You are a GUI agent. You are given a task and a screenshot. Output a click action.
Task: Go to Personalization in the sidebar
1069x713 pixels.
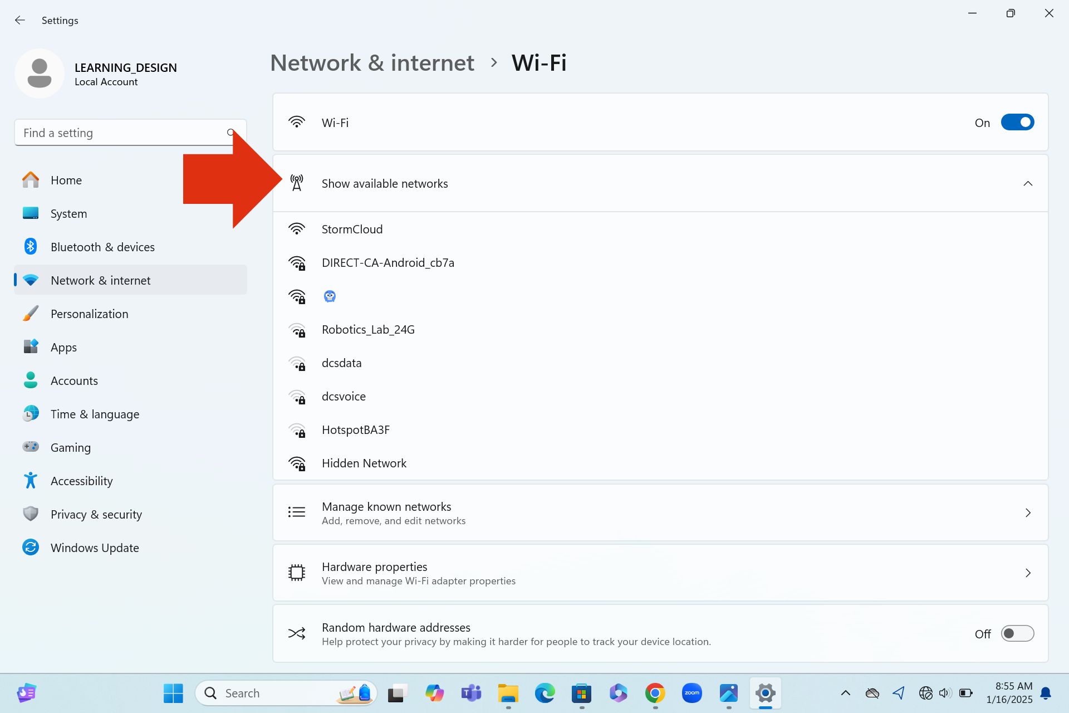[89, 314]
